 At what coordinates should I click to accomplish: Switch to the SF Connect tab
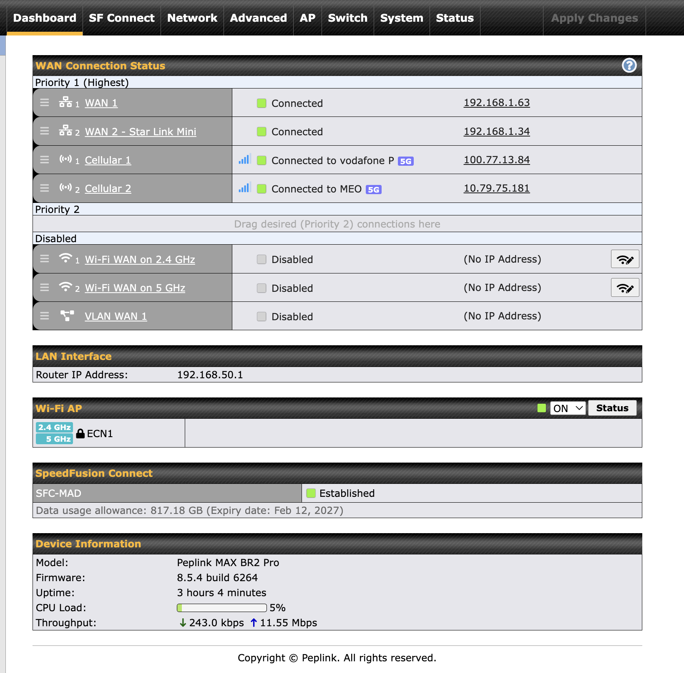coord(121,18)
